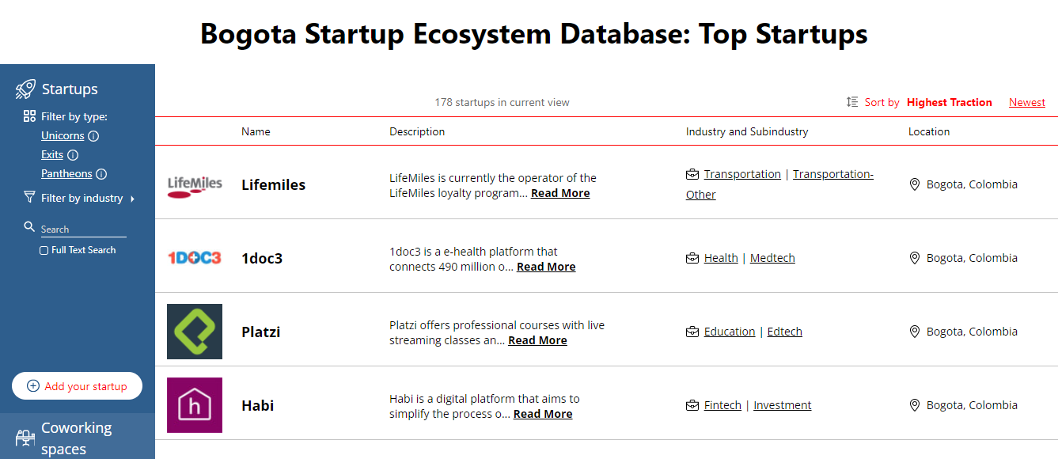The width and height of the screenshot is (1058, 459).
Task: Click the Filter by type grid icon
Action: click(x=29, y=116)
